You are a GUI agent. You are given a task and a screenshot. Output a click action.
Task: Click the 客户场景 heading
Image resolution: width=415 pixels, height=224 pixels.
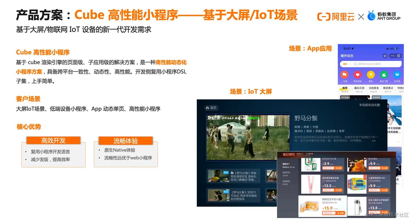tap(28, 99)
